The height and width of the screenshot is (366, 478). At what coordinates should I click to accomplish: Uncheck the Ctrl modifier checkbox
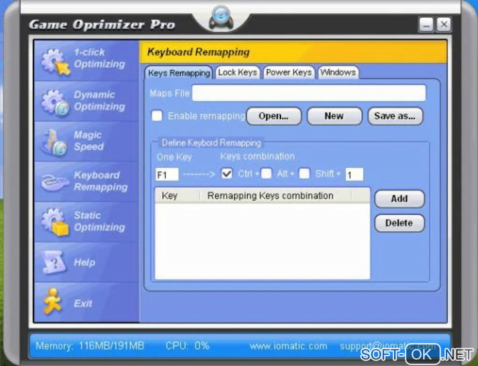[227, 174]
